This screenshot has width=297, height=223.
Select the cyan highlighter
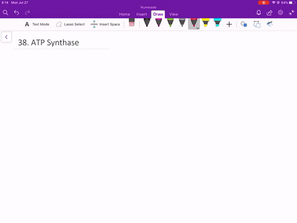coord(217,23)
